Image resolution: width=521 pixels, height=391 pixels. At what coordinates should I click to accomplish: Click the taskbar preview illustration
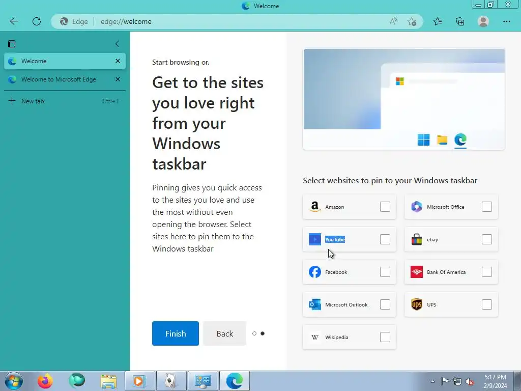[x=403, y=99]
